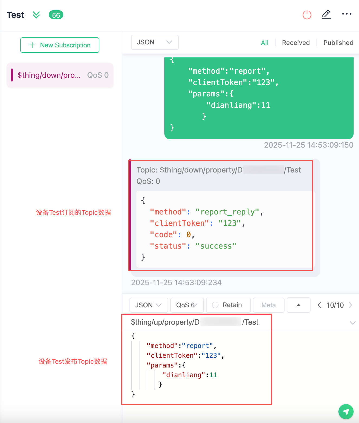Click the green double-chevron expand icon
Image resolution: width=359 pixels, height=423 pixels.
coord(36,15)
